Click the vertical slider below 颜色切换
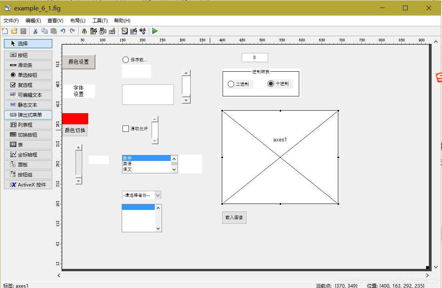 pos(79,164)
